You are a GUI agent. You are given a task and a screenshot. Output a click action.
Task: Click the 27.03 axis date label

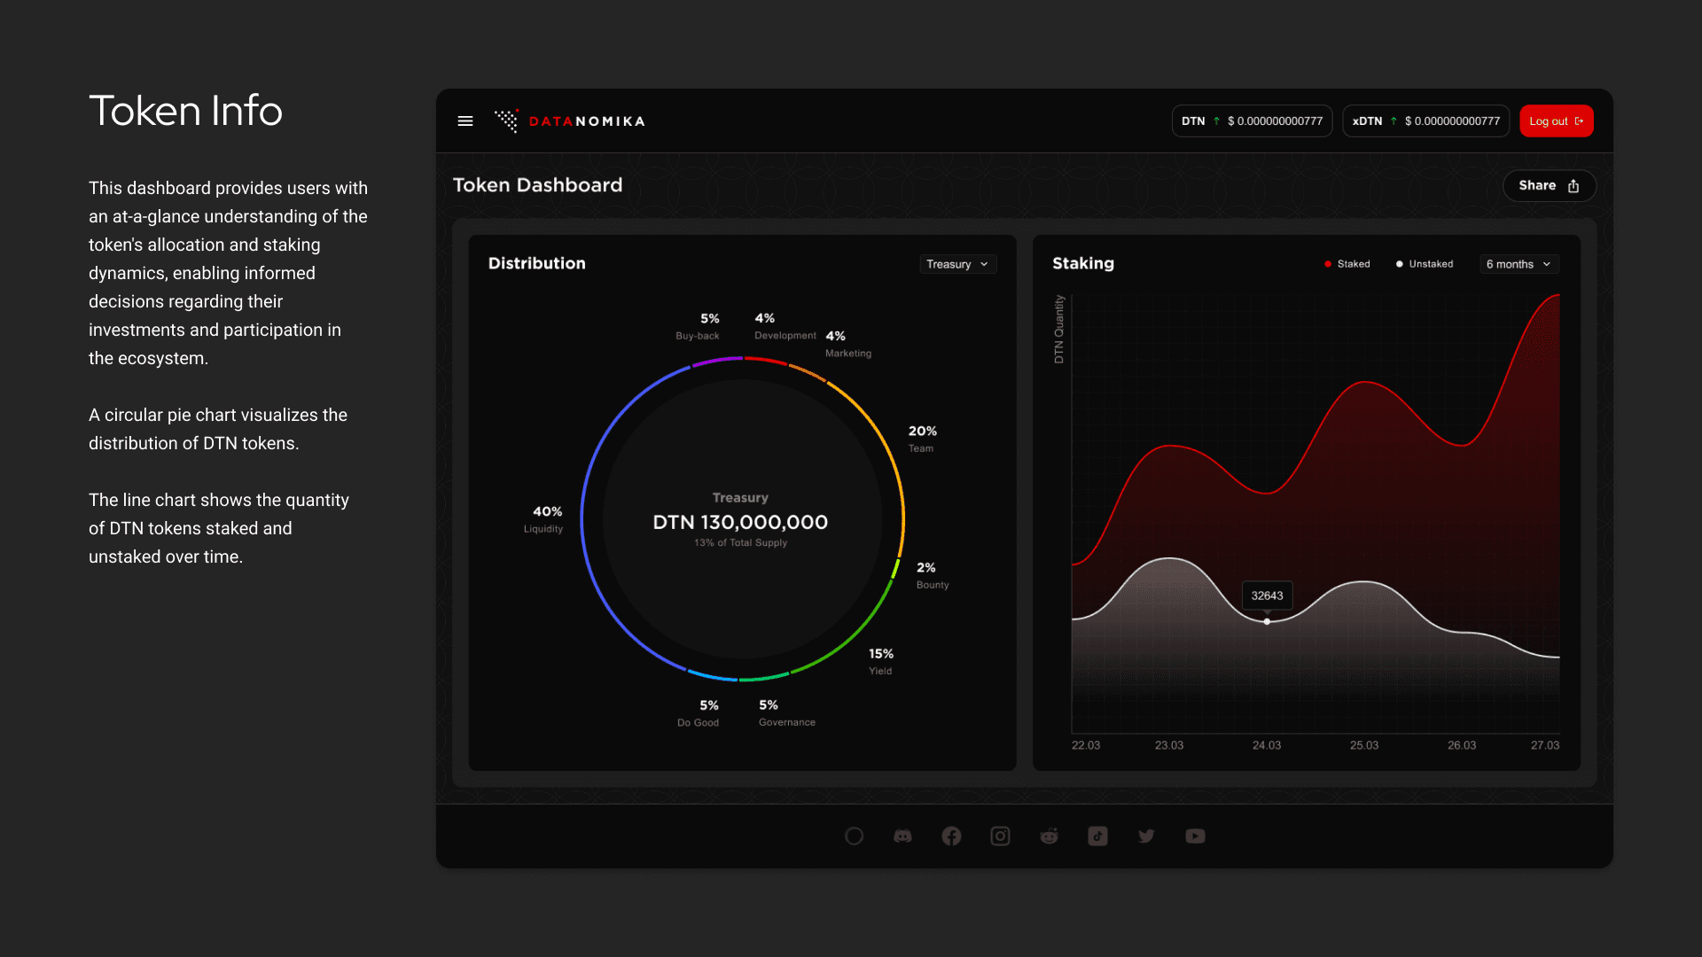click(1544, 745)
